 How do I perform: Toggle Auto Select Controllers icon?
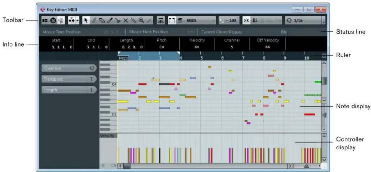[160, 20]
